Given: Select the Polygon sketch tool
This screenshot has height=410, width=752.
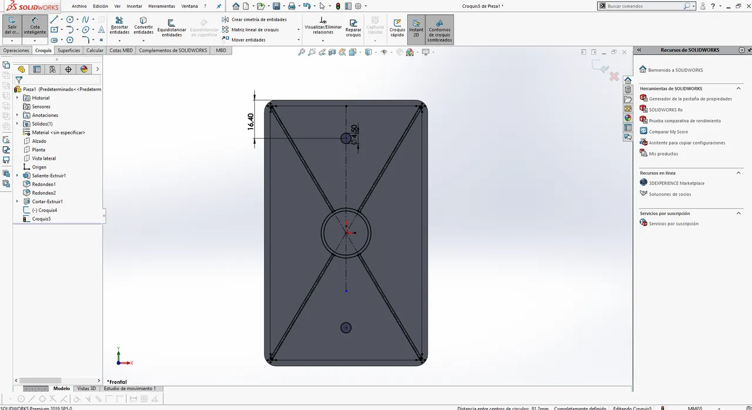Looking at the screenshot, I should (x=70, y=40).
